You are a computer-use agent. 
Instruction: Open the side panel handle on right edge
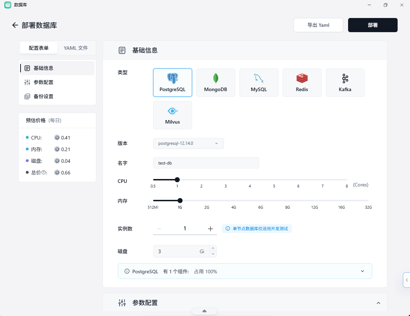tap(406, 280)
